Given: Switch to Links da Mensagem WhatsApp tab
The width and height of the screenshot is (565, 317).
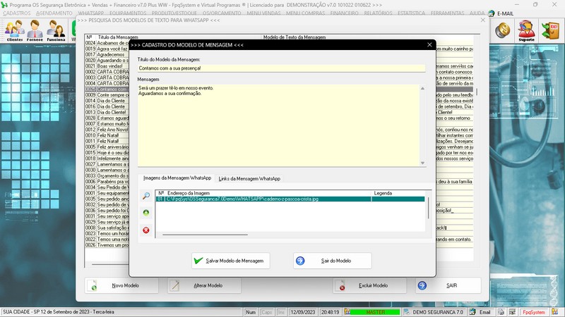Looking at the screenshot, I should click(x=249, y=179).
